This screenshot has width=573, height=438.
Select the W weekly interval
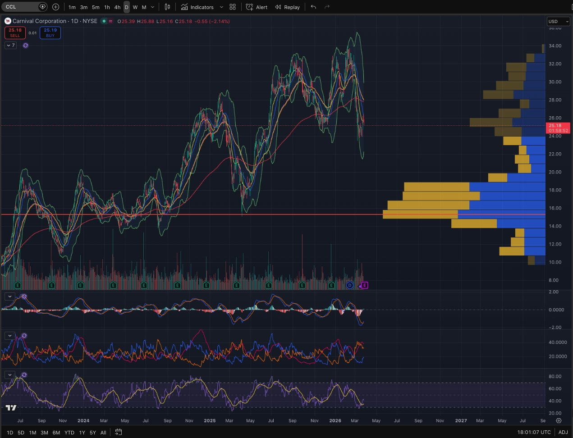click(135, 7)
